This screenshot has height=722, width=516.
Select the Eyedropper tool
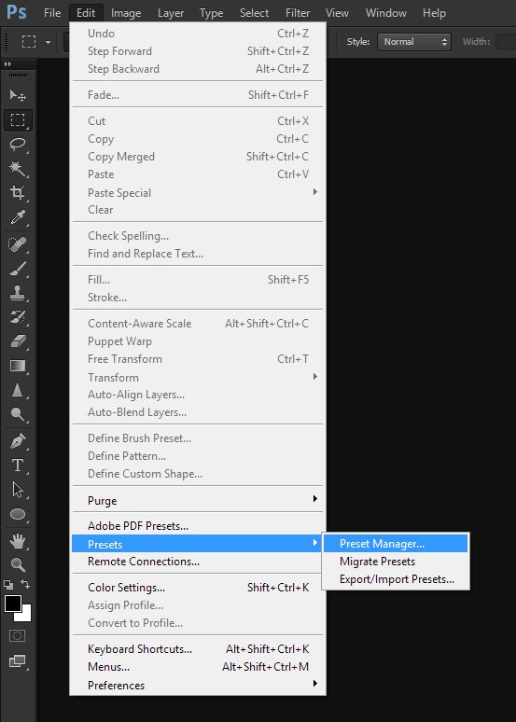click(18, 216)
